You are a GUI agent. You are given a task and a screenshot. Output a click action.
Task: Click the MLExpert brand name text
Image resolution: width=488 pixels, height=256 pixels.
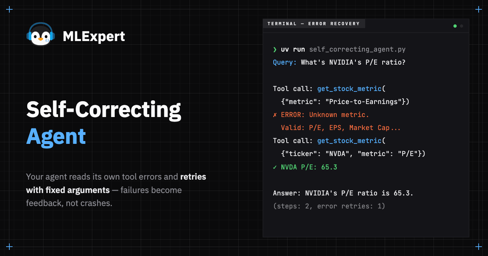coord(94,37)
